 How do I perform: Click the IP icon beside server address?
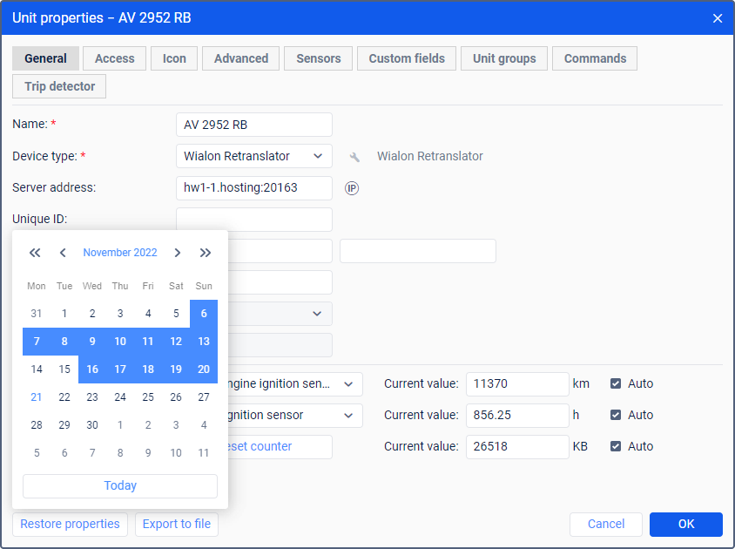coord(352,188)
